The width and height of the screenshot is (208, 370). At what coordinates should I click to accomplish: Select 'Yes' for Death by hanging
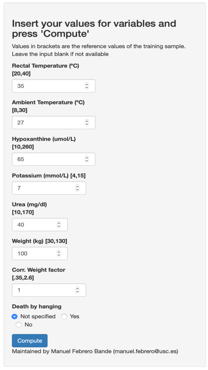click(64, 316)
